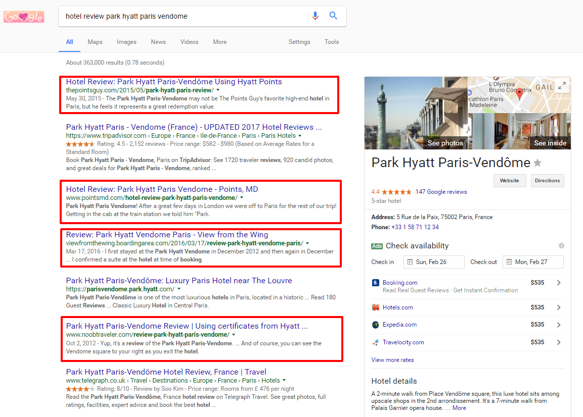The image size is (583, 417).
Task: Switch to the Images tab
Action: click(126, 42)
